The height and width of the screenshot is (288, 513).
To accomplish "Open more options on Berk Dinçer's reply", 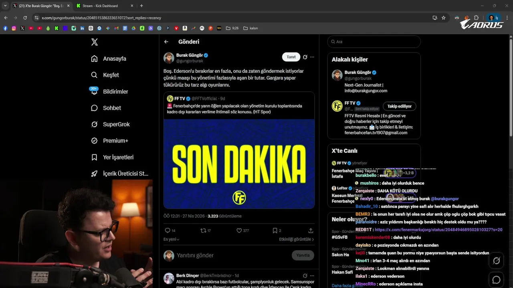I will [312, 276].
